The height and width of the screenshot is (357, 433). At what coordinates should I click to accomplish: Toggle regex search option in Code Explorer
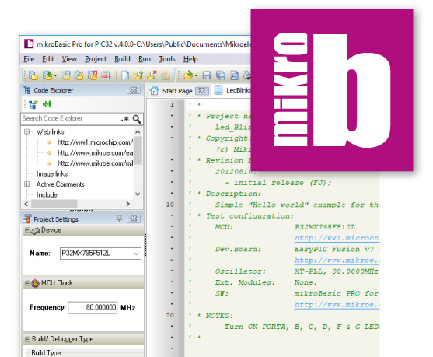(125, 119)
